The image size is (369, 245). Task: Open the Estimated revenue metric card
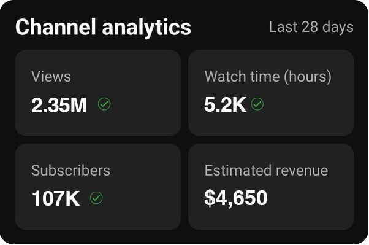[271, 187]
